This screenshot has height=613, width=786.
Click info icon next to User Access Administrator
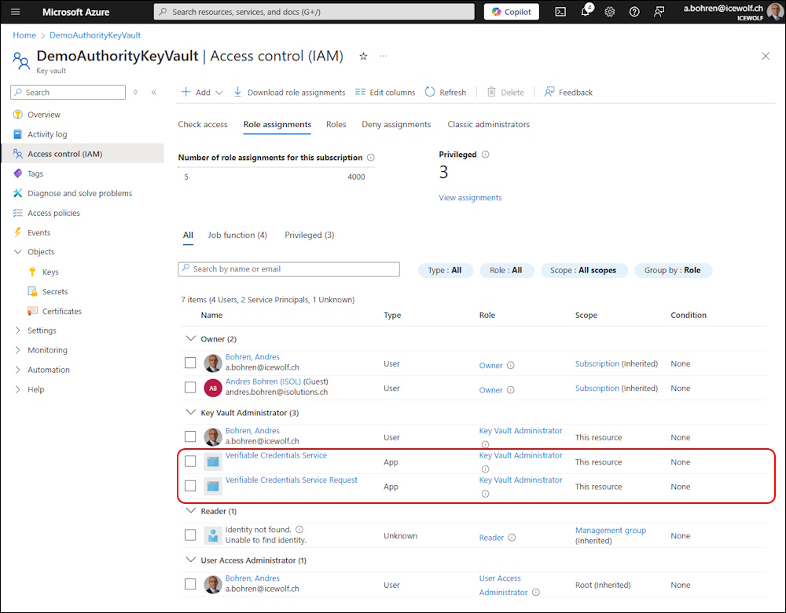(536, 592)
